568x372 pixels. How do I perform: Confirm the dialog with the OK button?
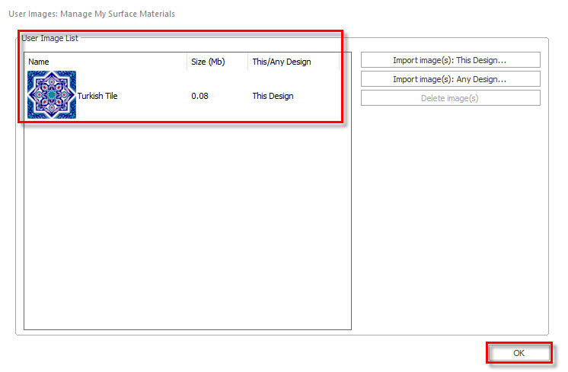[519, 353]
